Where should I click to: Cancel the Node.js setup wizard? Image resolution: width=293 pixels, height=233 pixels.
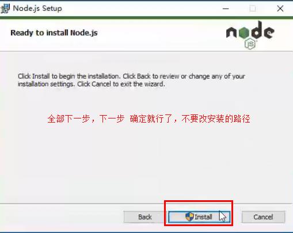tap(263, 217)
